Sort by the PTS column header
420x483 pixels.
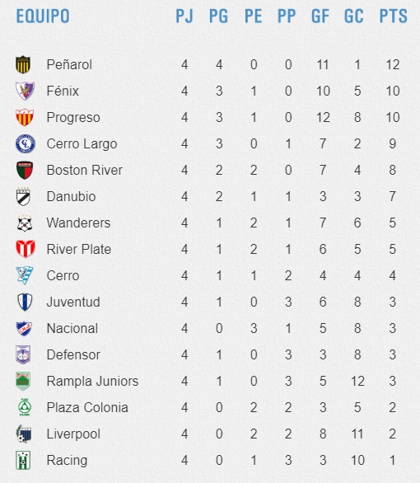click(x=393, y=16)
